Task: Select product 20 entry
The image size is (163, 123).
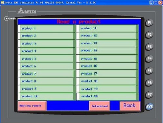Action: click(x=107, y=96)
